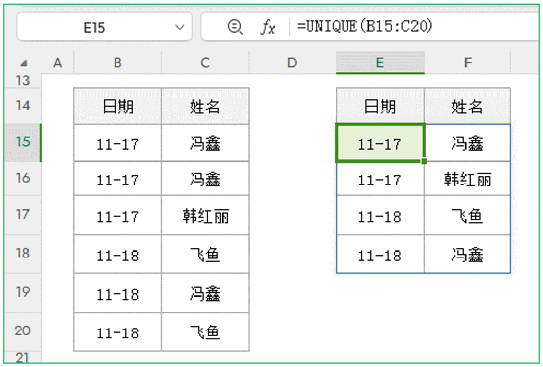Select column F header
This screenshot has width=543, height=367.
(x=468, y=63)
